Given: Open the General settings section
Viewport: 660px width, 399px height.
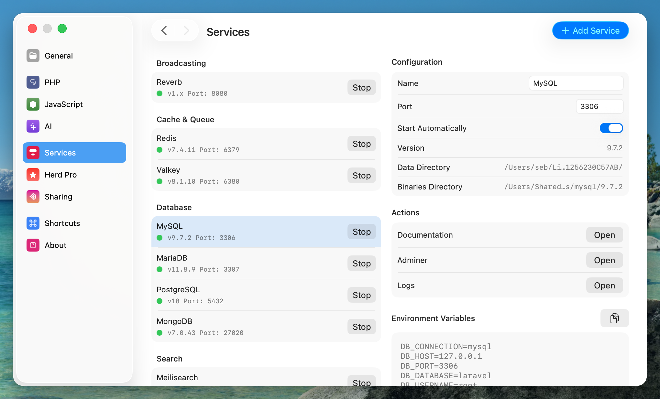Looking at the screenshot, I should click(x=74, y=56).
